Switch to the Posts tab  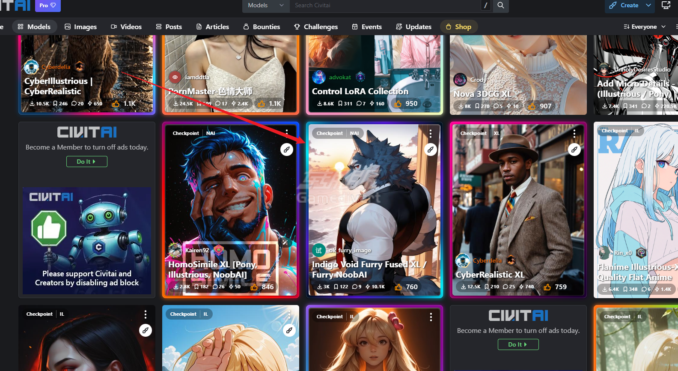[x=169, y=27]
